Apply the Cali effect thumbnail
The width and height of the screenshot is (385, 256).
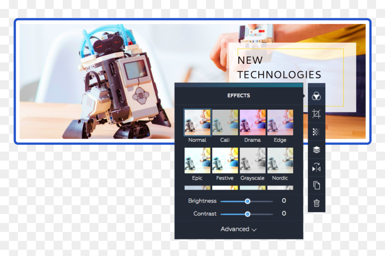coord(225,123)
